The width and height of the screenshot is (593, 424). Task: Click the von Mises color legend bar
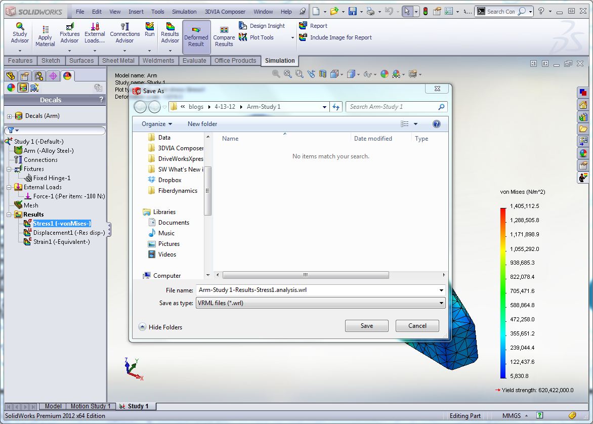click(x=503, y=293)
